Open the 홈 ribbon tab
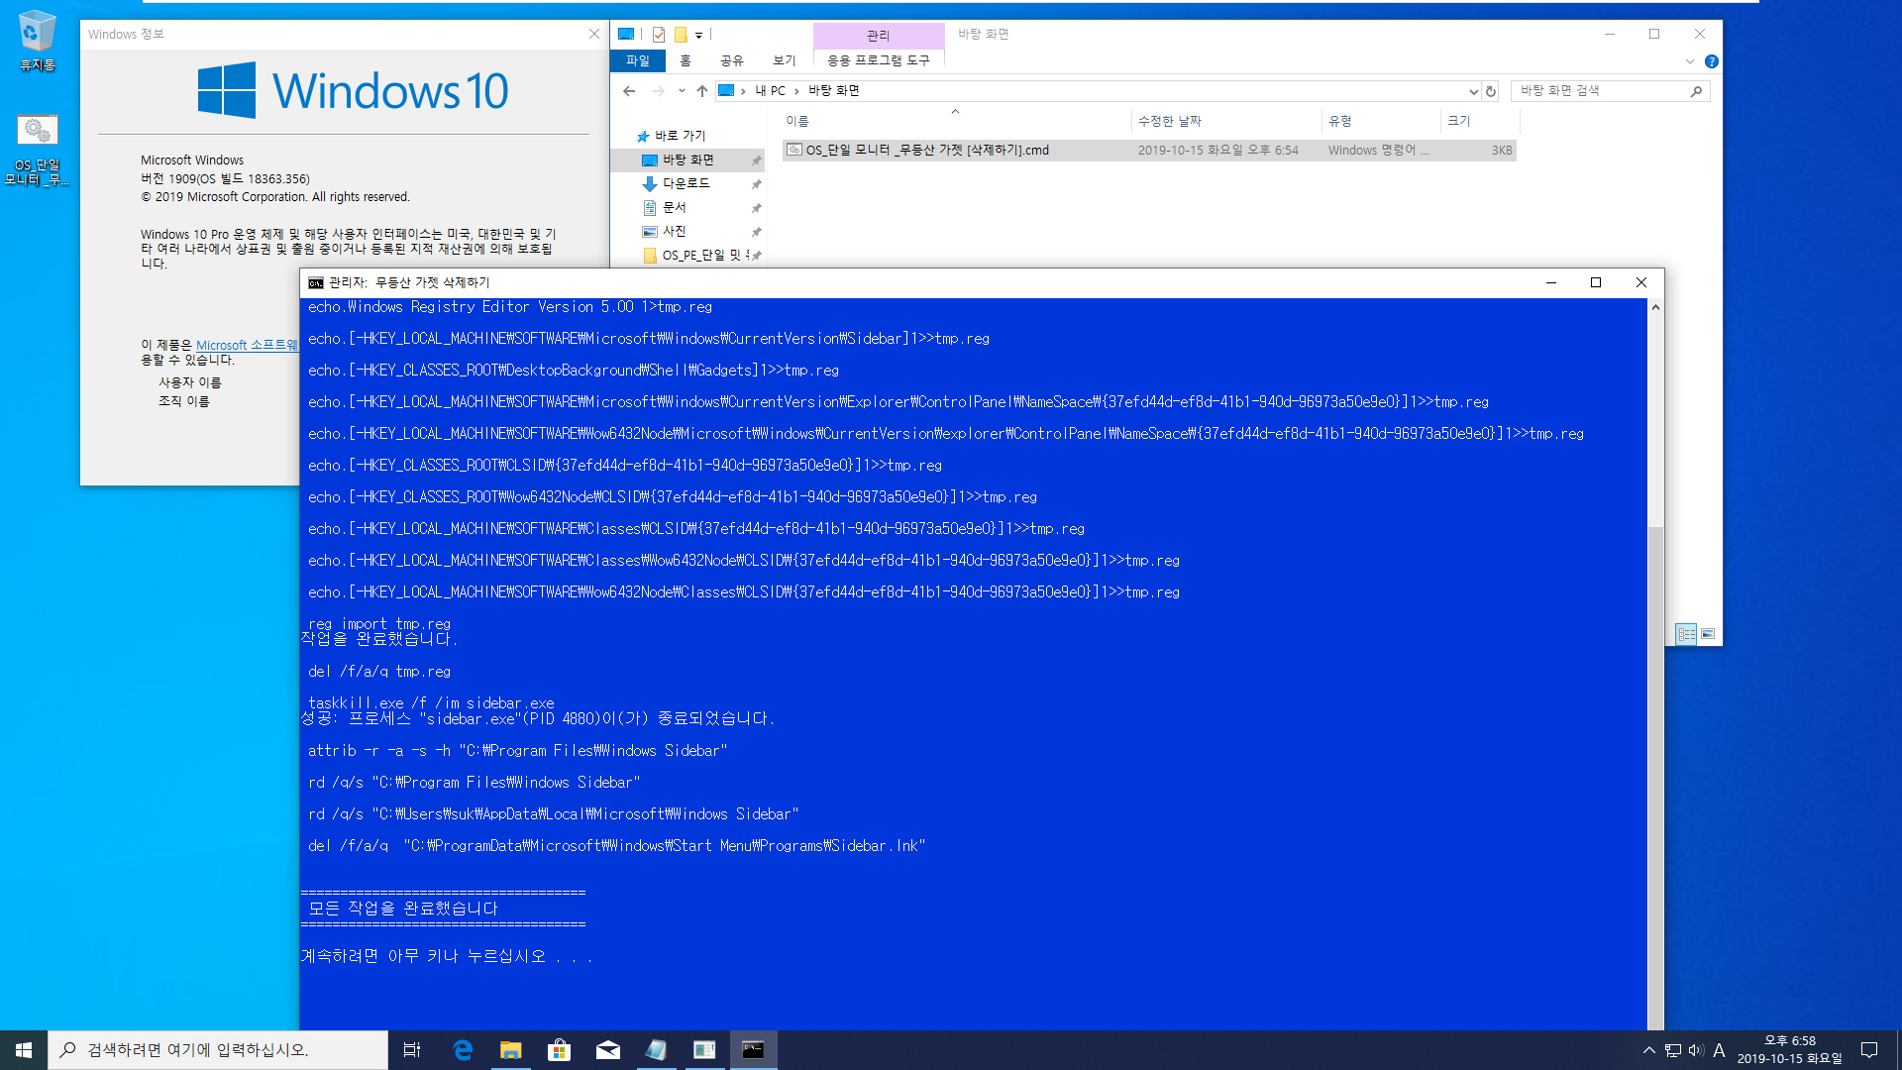Viewport: 1902px width, 1070px height. click(x=686, y=61)
